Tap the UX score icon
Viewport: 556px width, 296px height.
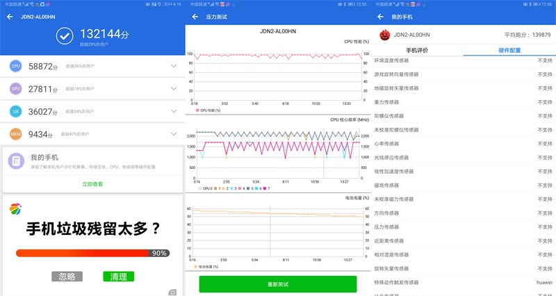click(x=15, y=111)
